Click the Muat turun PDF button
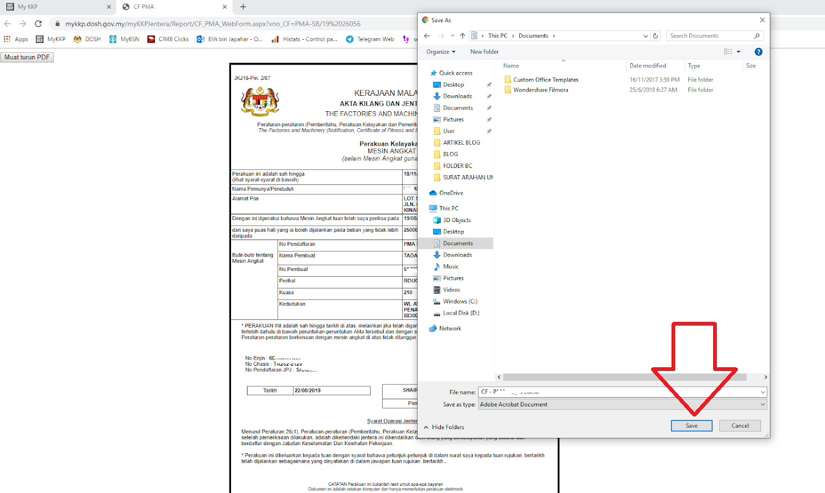 27,57
